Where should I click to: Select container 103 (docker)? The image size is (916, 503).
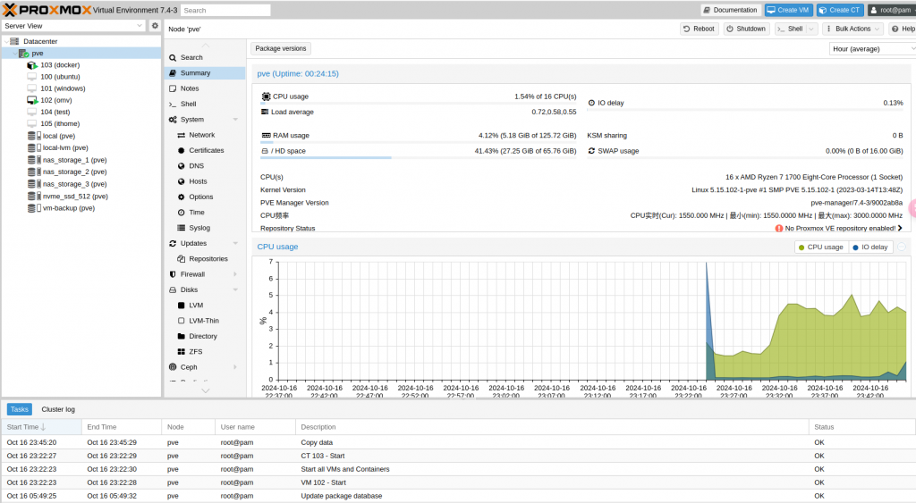60,64
